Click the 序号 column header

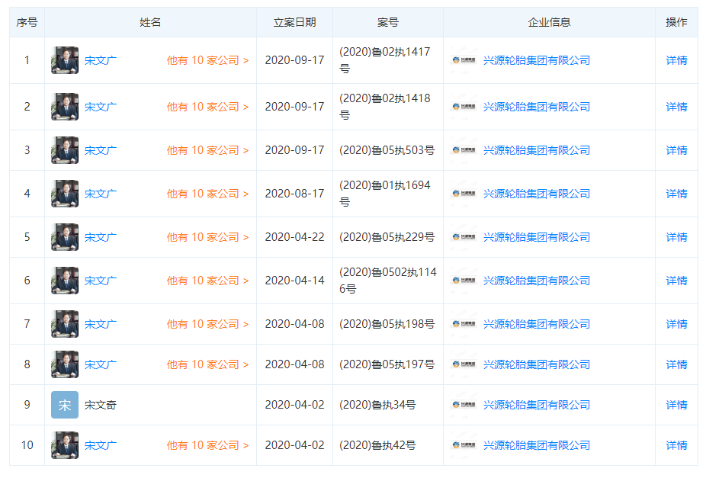[x=27, y=22]
